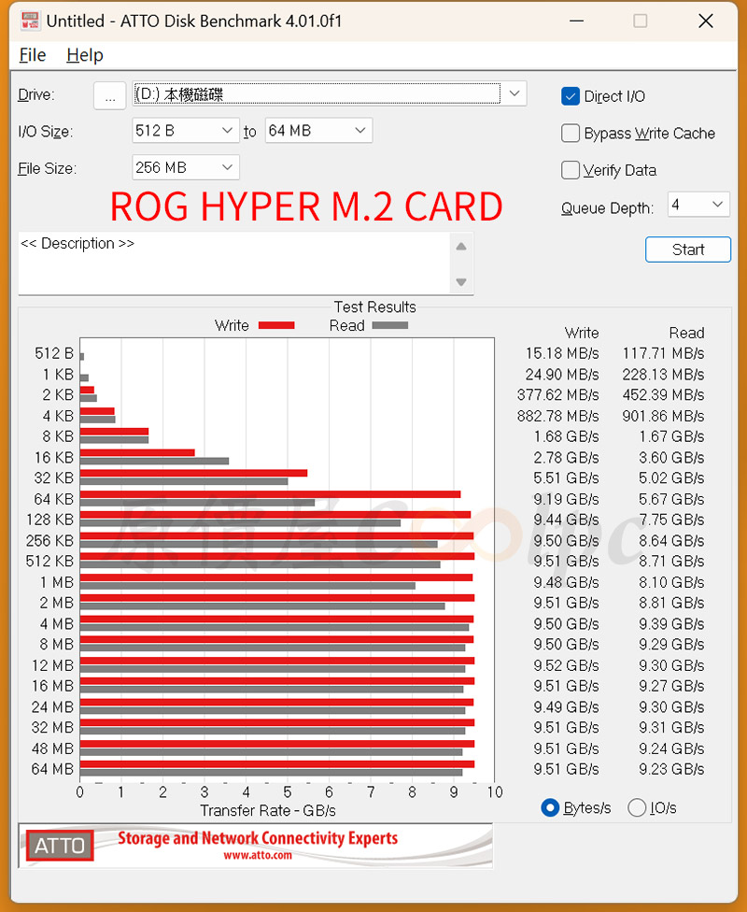Viewport: 747px width, 912px height.
Task: Click the 8.10 GB/s read value
Action: coord(671,582)
